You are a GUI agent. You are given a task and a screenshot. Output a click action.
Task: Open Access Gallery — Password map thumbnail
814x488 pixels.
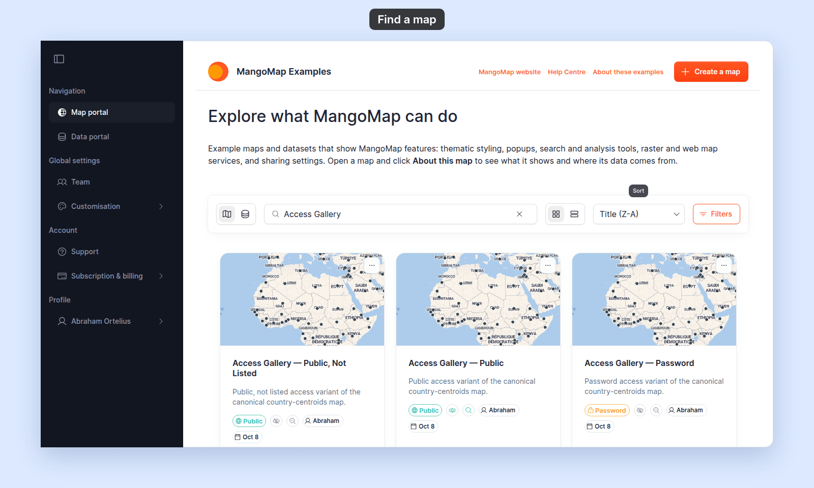tap(654, 299)
